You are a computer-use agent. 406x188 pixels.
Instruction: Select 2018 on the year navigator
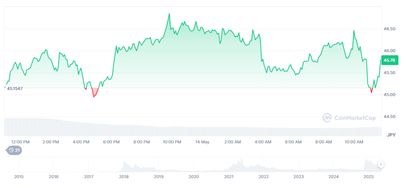(x=124, y=177)
